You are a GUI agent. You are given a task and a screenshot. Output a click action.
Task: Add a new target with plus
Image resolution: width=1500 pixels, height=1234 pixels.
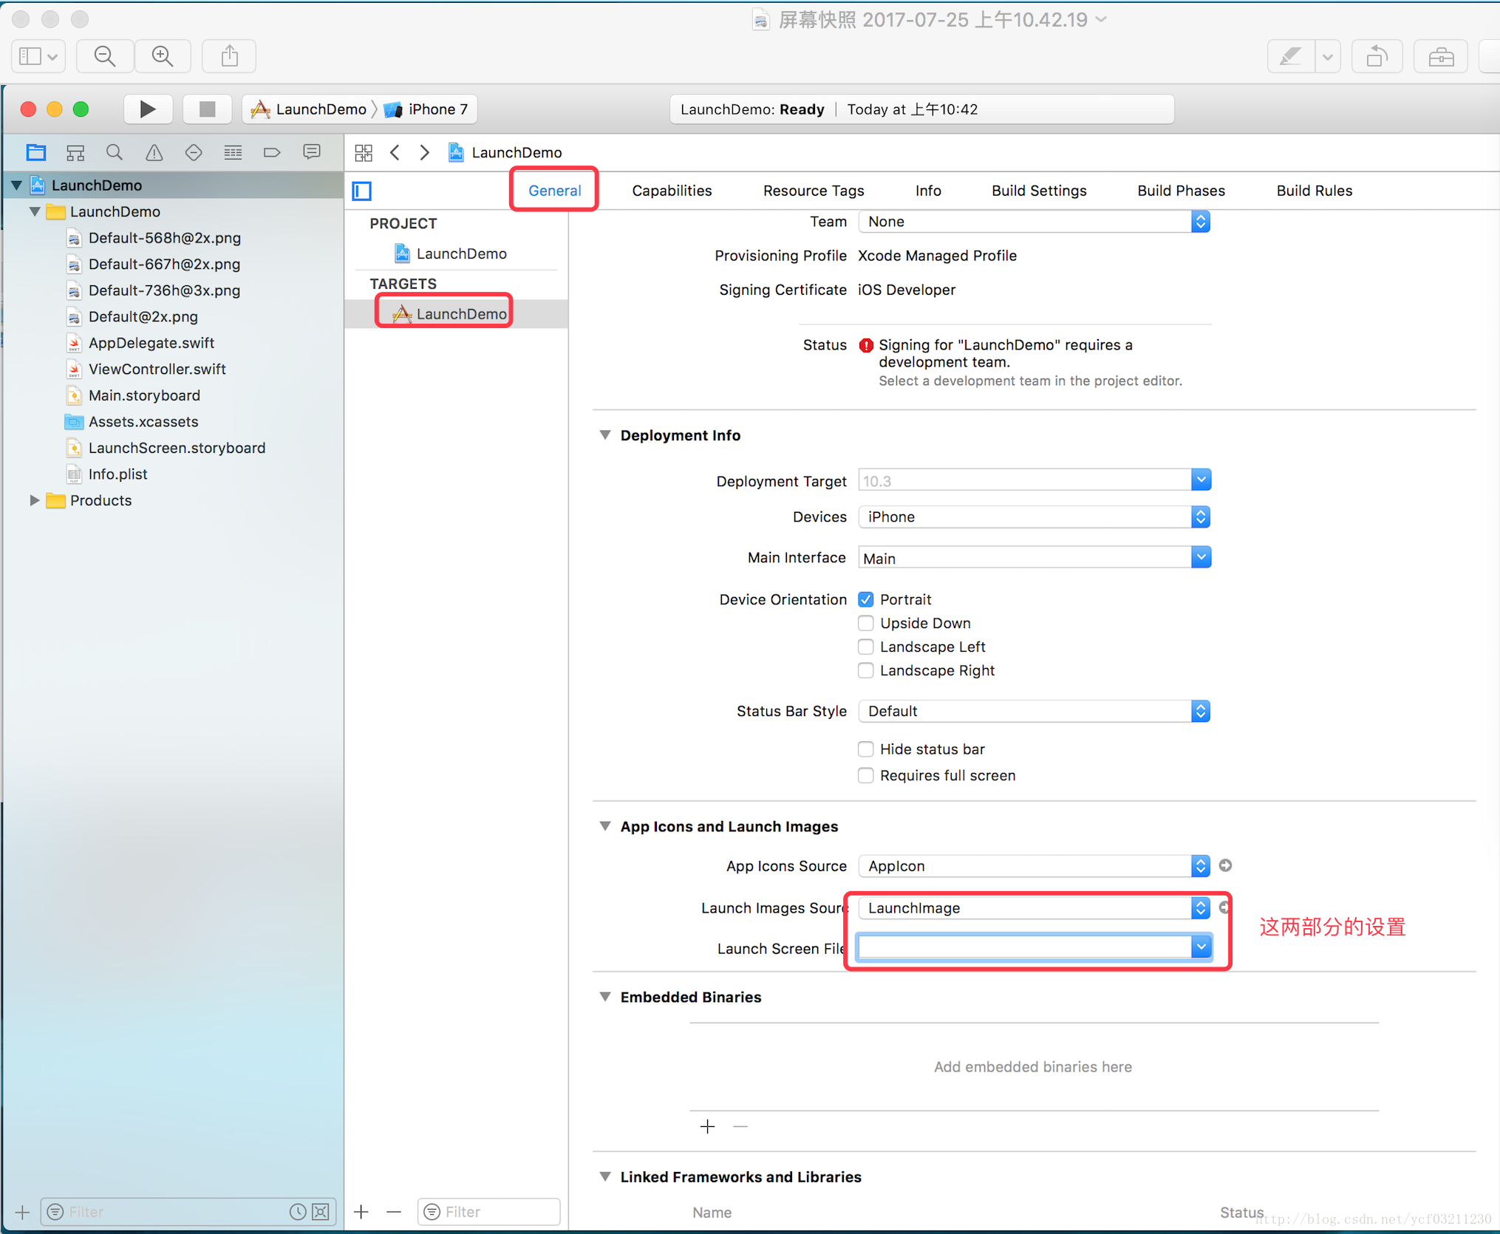coord(361,1212)
